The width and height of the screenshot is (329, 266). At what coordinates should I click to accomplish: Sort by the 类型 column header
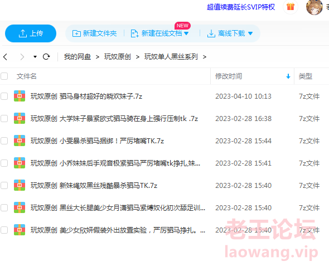[x=306, y=76]
